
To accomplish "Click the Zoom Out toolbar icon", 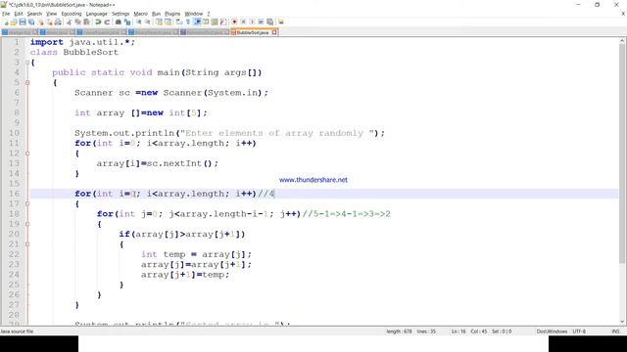I will pyautogui.click(x=148, y=22).
